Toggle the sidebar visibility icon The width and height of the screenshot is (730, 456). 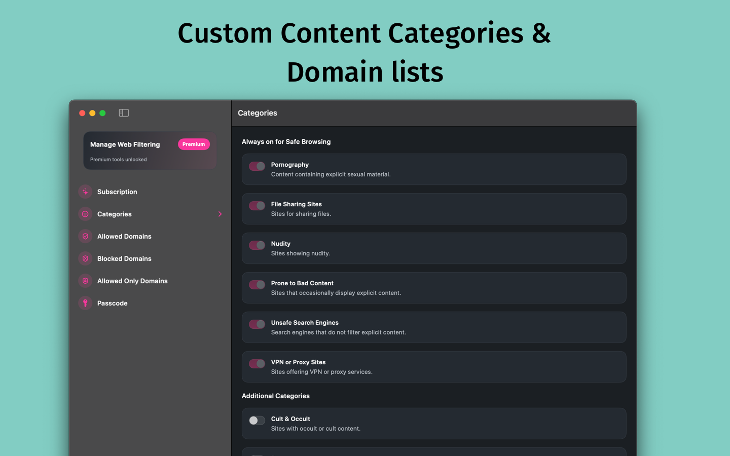pos(124,113)
